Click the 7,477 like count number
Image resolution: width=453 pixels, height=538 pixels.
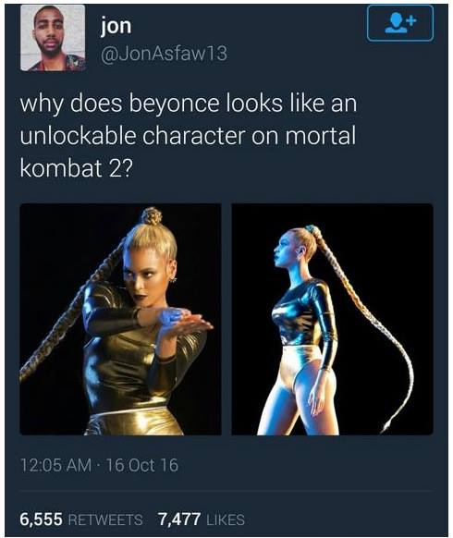pyautogui.click(x=179, y=520)
